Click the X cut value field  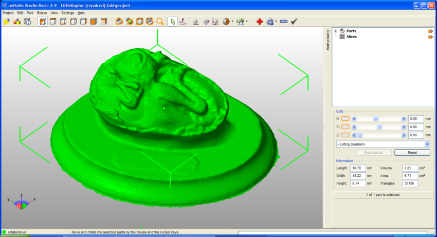point(415,119)
